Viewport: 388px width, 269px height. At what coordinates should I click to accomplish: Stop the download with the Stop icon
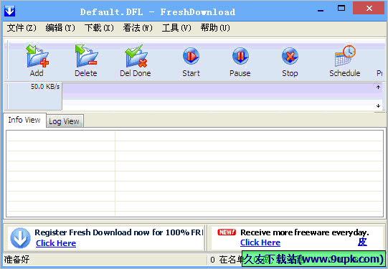[x=290, y=56]
